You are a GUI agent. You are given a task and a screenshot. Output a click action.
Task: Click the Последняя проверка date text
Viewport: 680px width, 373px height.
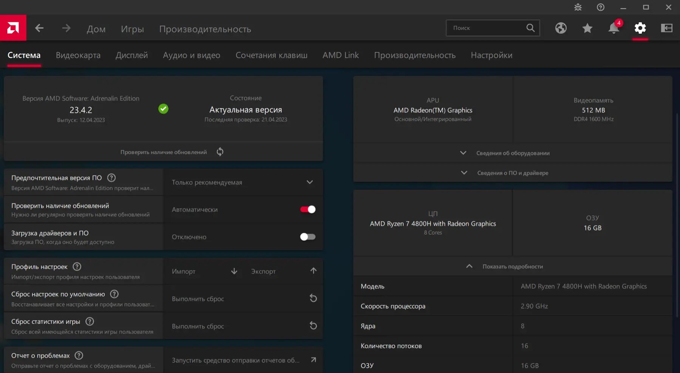pos(246,119)
